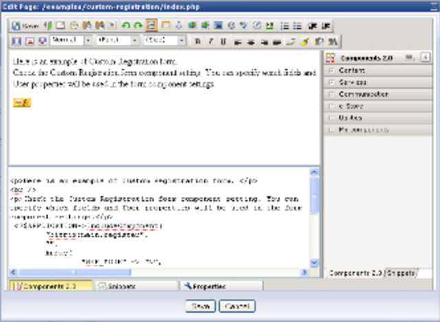Click the Components 2.0 panel header icon
440x322 pixels.
[x=330, y=58]
